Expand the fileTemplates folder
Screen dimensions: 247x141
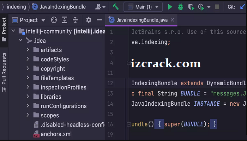[x=28, y=78]
